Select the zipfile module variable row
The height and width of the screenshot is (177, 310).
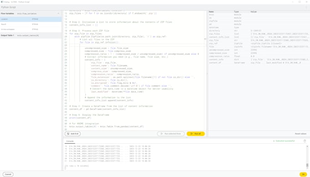click(259, 21)
